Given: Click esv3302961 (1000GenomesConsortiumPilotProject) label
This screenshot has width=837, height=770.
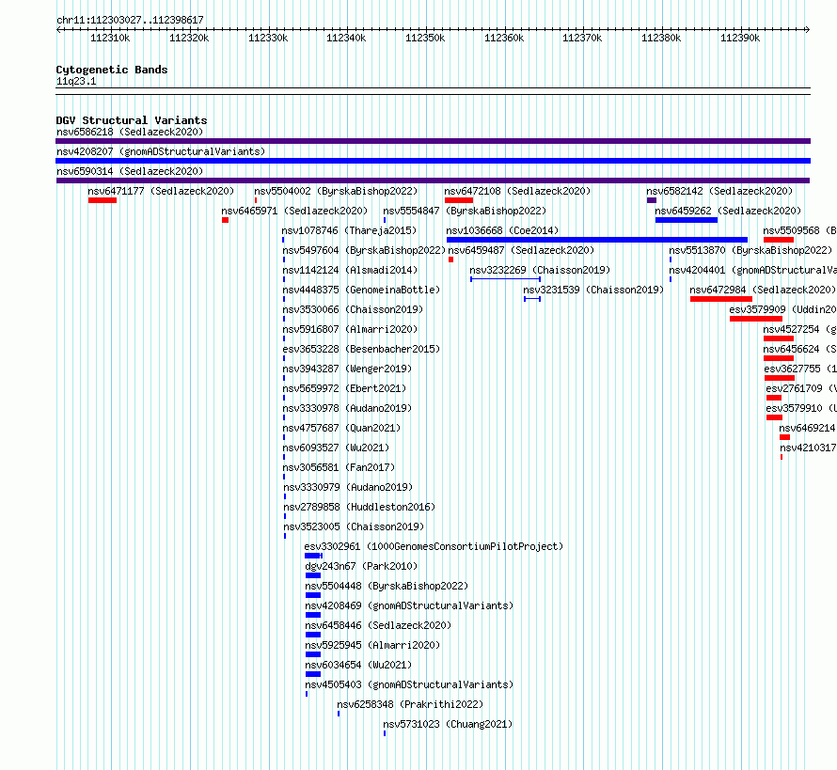Looking at the screenshot, I should (434, 546).
